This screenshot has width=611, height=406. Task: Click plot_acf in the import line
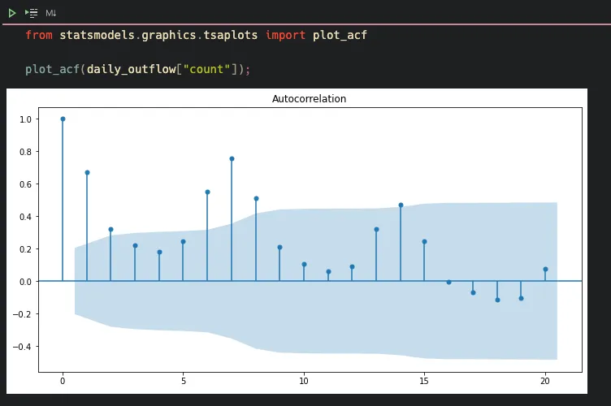[340, 36]
